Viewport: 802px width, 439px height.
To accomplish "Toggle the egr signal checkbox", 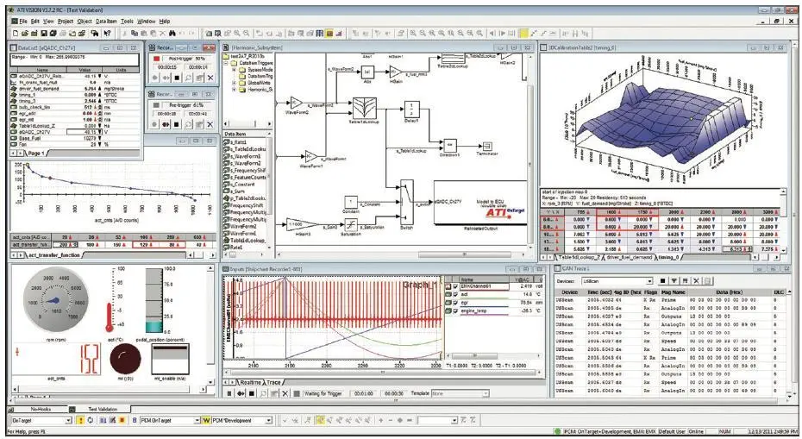I will pyautogui.click(x=456, y=303).
